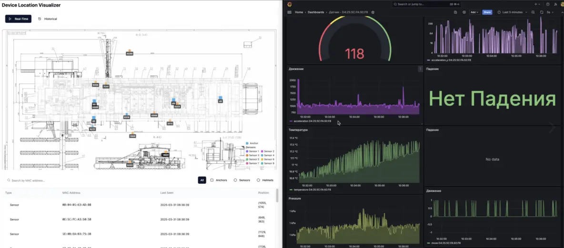
Task: Expand the 5s refresh interval dropdown
Action: [x=551, y=12]
